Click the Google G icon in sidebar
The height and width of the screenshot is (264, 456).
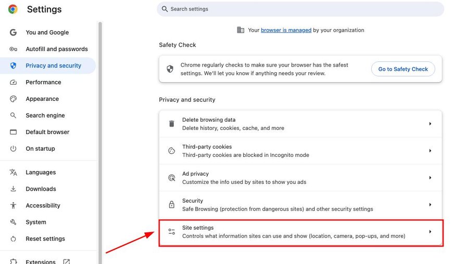click(13, 32)
